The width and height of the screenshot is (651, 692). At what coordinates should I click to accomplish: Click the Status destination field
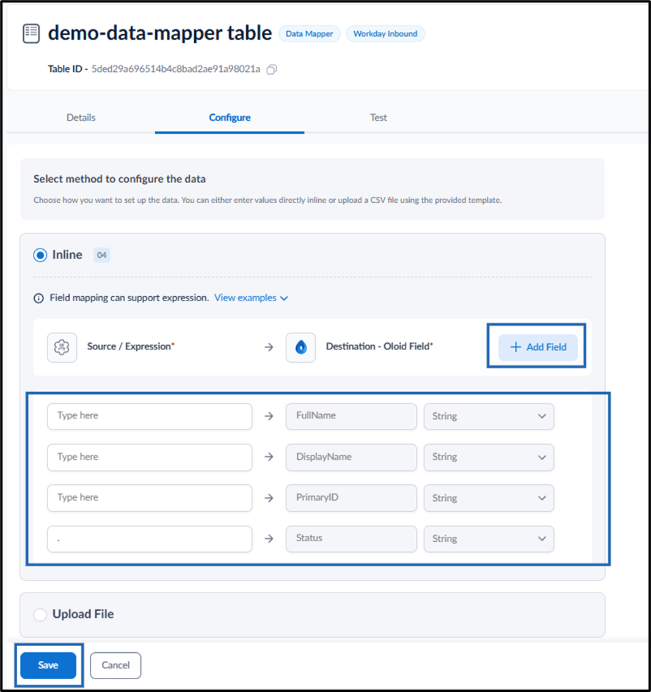pos(351,539)
